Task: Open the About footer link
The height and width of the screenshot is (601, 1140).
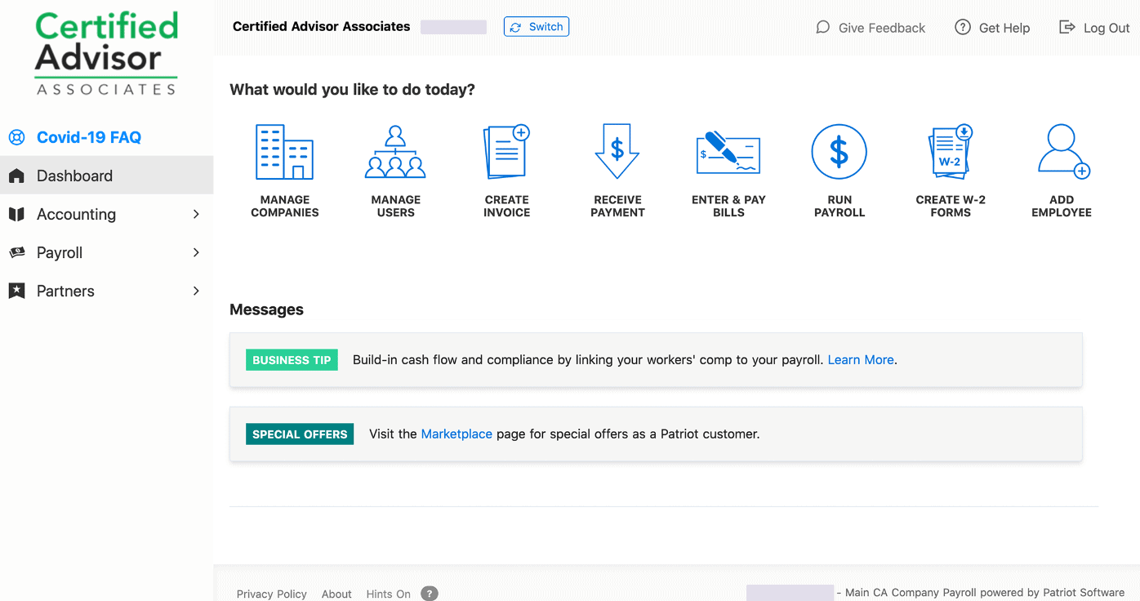Action: click(336, 594)
